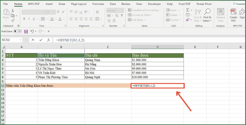Click inside the formula bar text

click(x=123, y=40)
